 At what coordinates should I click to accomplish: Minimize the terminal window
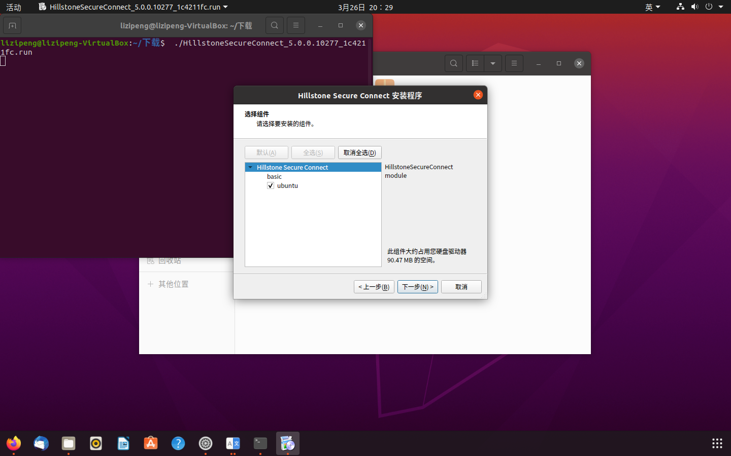click(320, 25)
